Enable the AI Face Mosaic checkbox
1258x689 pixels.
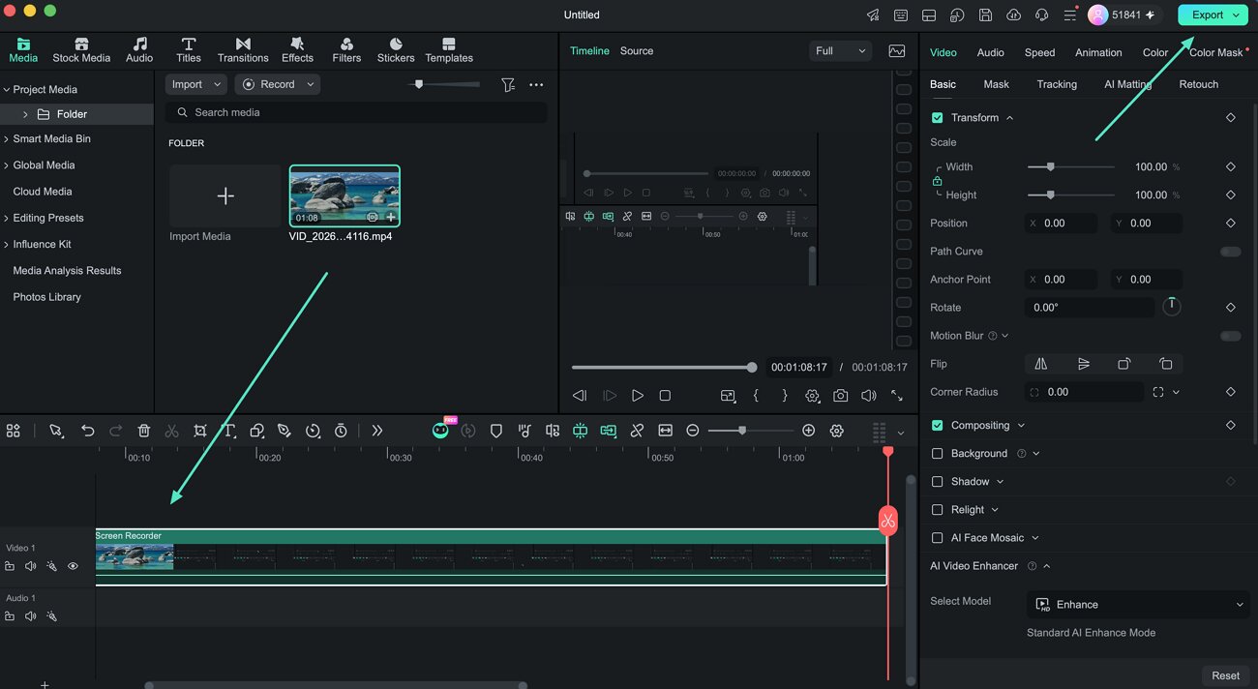click(x=937, y=538)
